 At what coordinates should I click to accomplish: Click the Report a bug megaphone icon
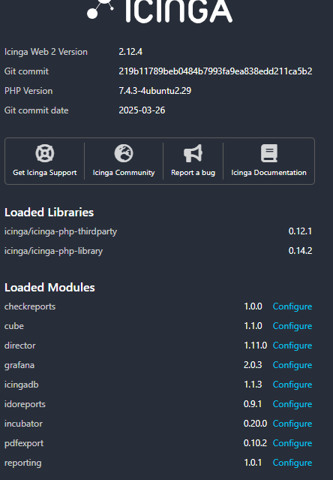(193, 153)
